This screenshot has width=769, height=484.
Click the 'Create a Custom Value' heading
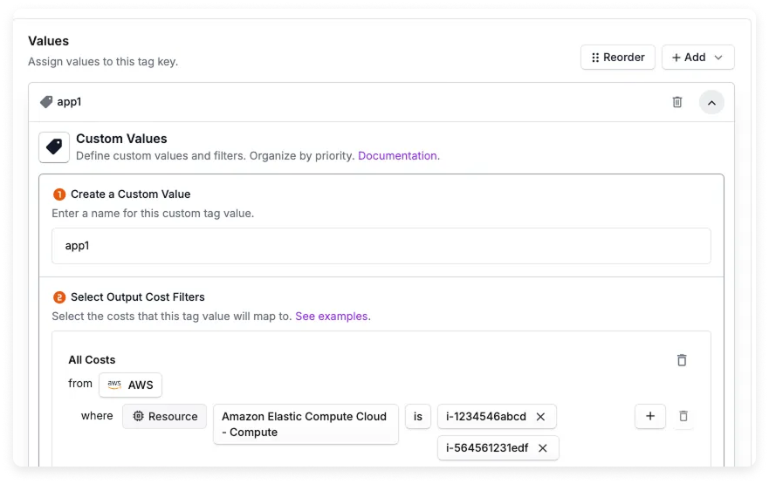[130, 194]
